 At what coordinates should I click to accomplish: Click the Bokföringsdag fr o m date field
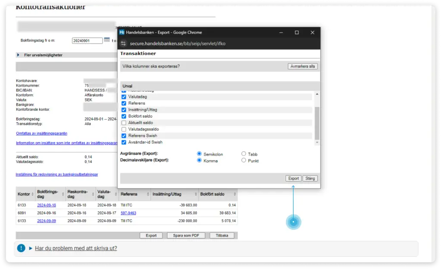tap(87, 41)
